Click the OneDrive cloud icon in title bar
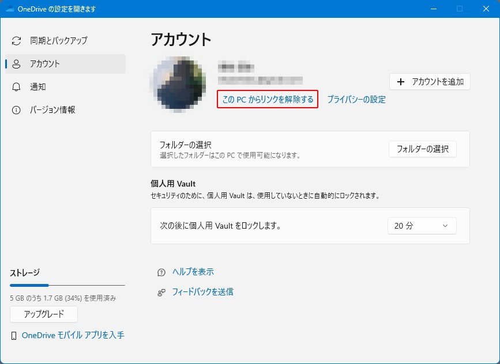 tap(9, 9)
